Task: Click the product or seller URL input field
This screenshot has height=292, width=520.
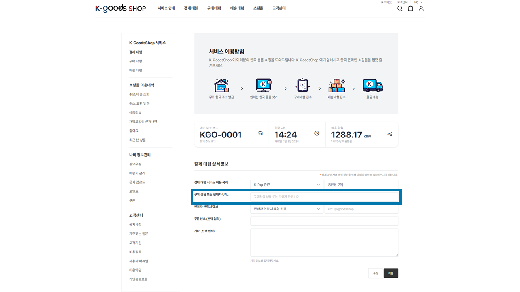Action: click(x=324, y=197)
